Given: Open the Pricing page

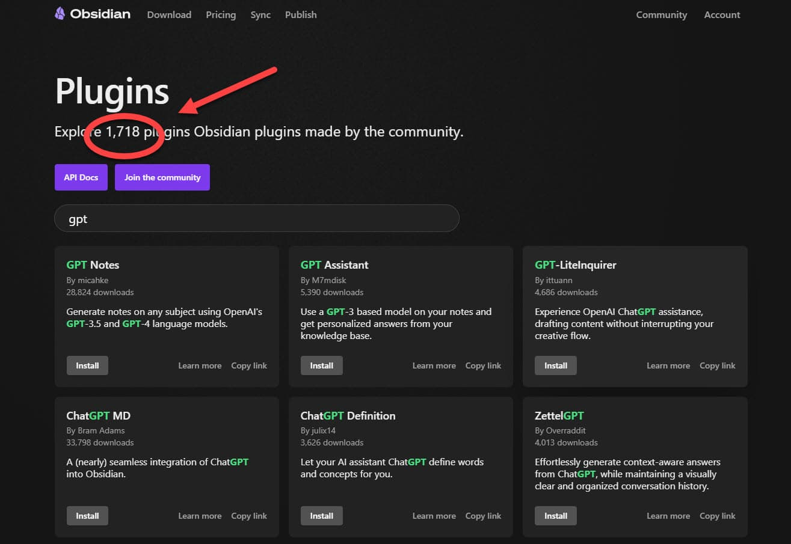Looking at the screenshot, I should point(221,14).
